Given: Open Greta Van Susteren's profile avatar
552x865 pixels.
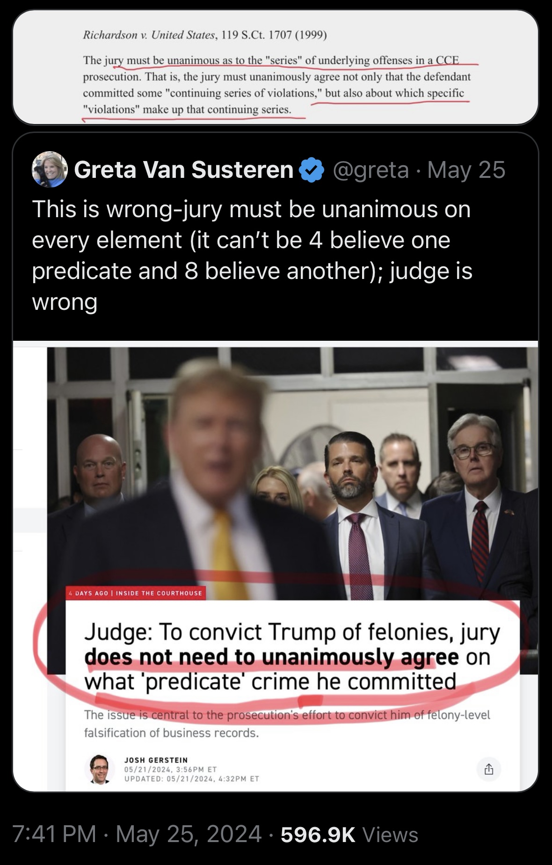Looking at the screenshot, I should [x=50, y=169].
